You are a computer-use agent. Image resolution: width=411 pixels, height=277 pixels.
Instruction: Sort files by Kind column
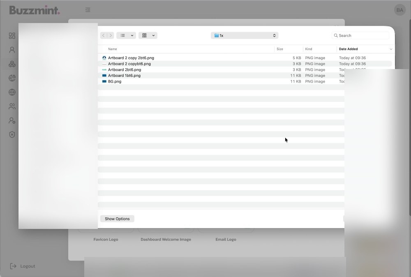click(309, 49)
